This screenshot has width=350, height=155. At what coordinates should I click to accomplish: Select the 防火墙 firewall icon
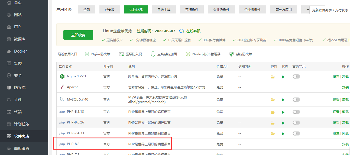click(9, 88)
